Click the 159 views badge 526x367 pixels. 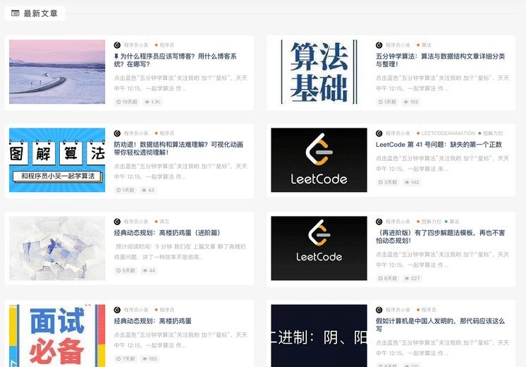click(411, 102)
